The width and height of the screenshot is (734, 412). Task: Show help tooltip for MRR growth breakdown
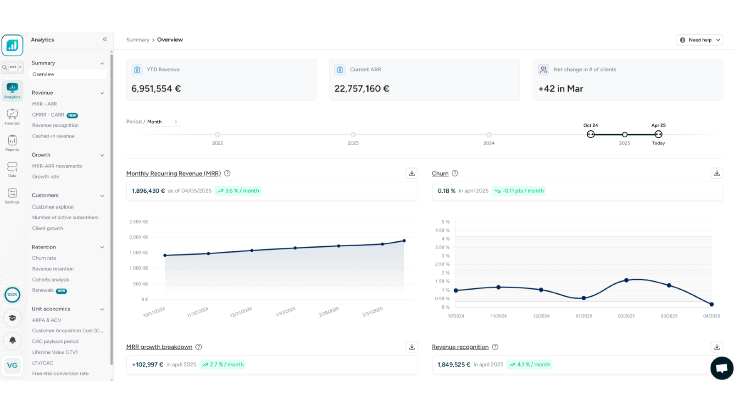[199, 347]
